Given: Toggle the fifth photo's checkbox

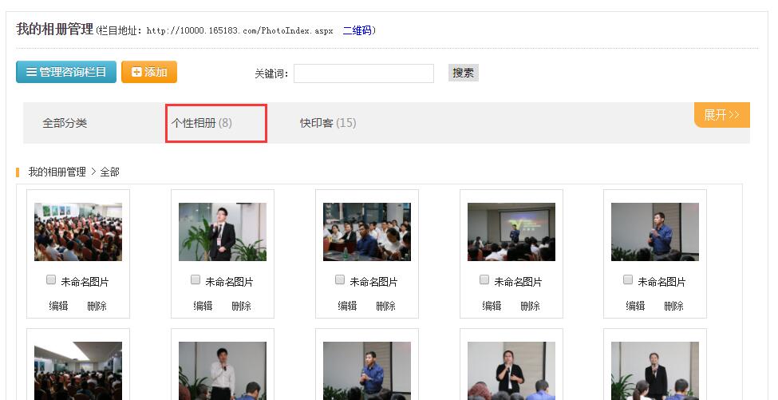Looking at the screenshot, I should tap(628, 280).
